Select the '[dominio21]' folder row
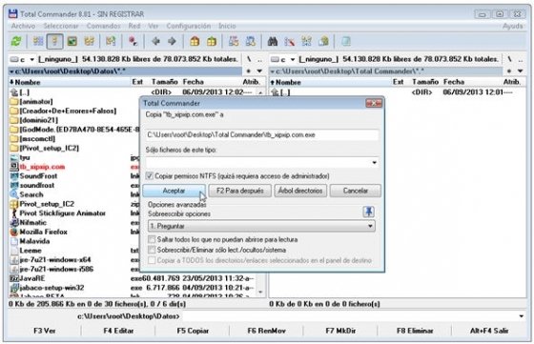Image resolution: width=534 pixels, height=344 pixels. [x=74, y=120]
